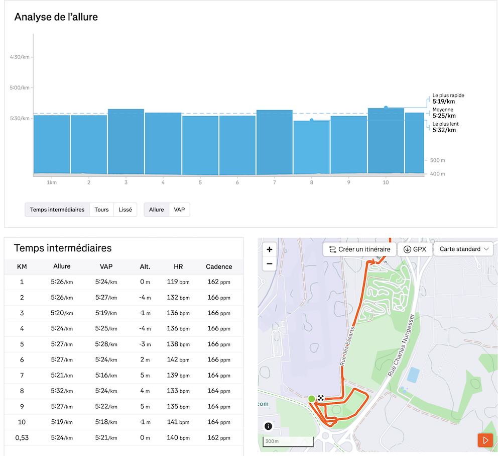
Task: Click the checkered finish flag marker
Action: coord(320,398)
